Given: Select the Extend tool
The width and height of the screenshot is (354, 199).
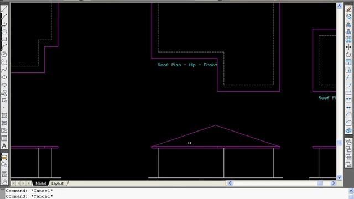Looking at the screenshot, I should [x=348, y=85].
